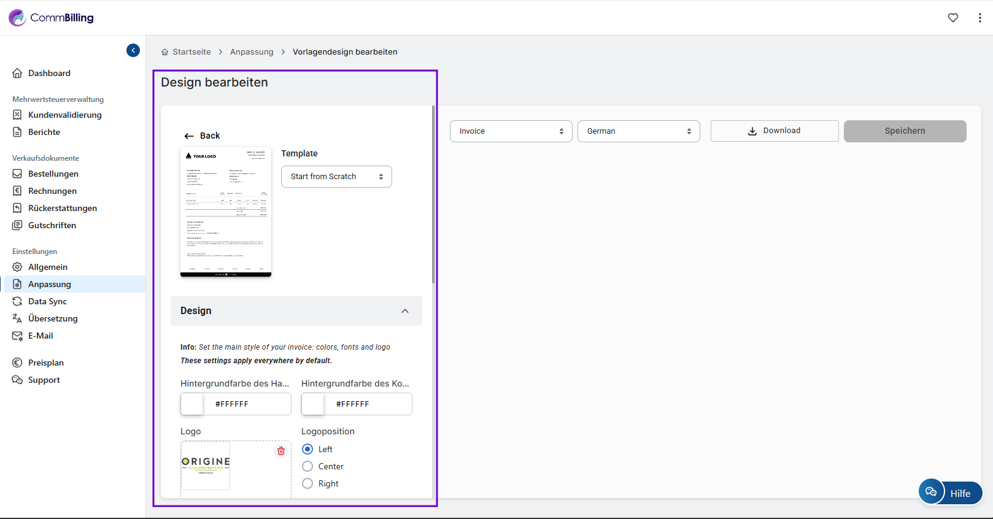This screenshot has width=993, height=519.
Task: Go to Rechnungen in sidebar
Action: click(52, 191)
